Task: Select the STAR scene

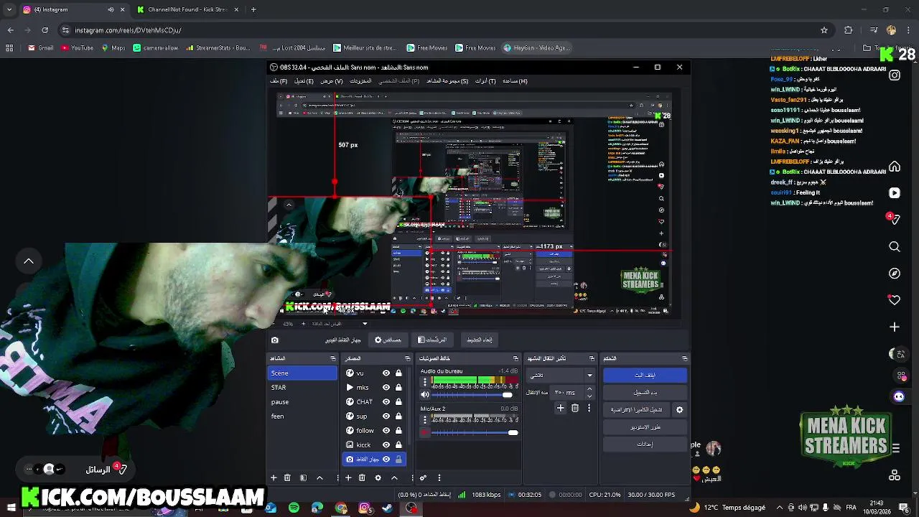Action: click(x=302, y=388)
